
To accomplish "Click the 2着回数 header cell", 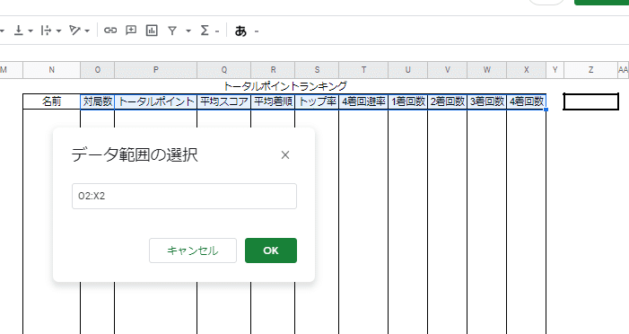I will (x=447, y=101).
